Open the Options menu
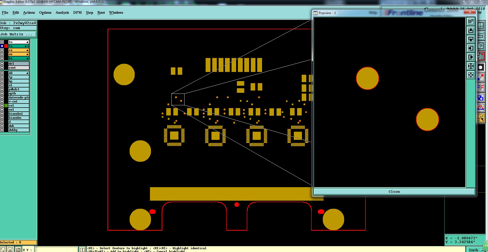This screenshot has width=488, height=252. [x=45, y=12]
